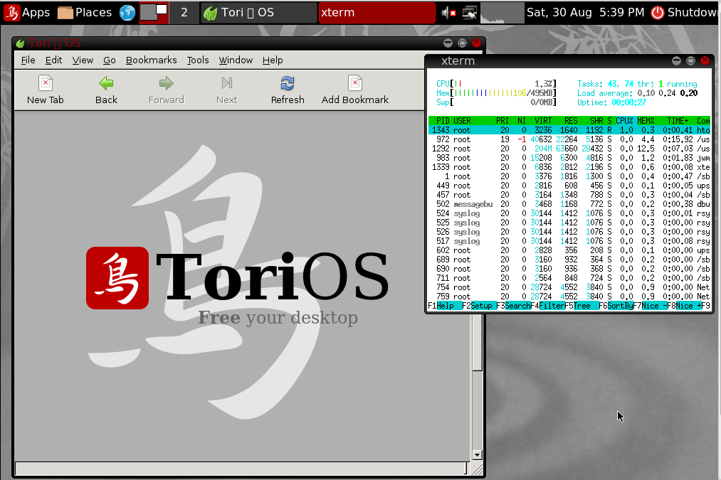Image resolution: width=721 pixels, height=480 pixels.
Task: Maximize the Tori OS browser window
Action: (x=462, y=43)
